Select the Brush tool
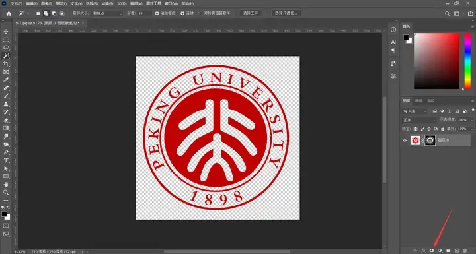Viewport: 476px width, 254px height. [6, 96]
